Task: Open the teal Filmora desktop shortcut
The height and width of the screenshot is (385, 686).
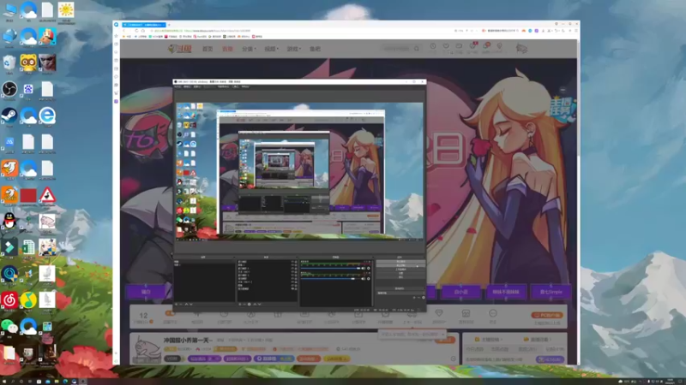Action: point(9,247)
